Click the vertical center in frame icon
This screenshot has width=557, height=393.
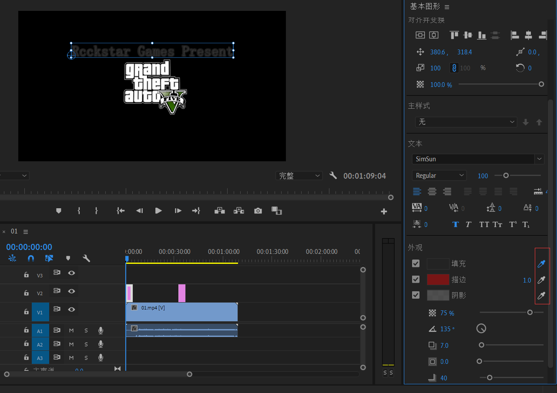[x=420, y=35]
